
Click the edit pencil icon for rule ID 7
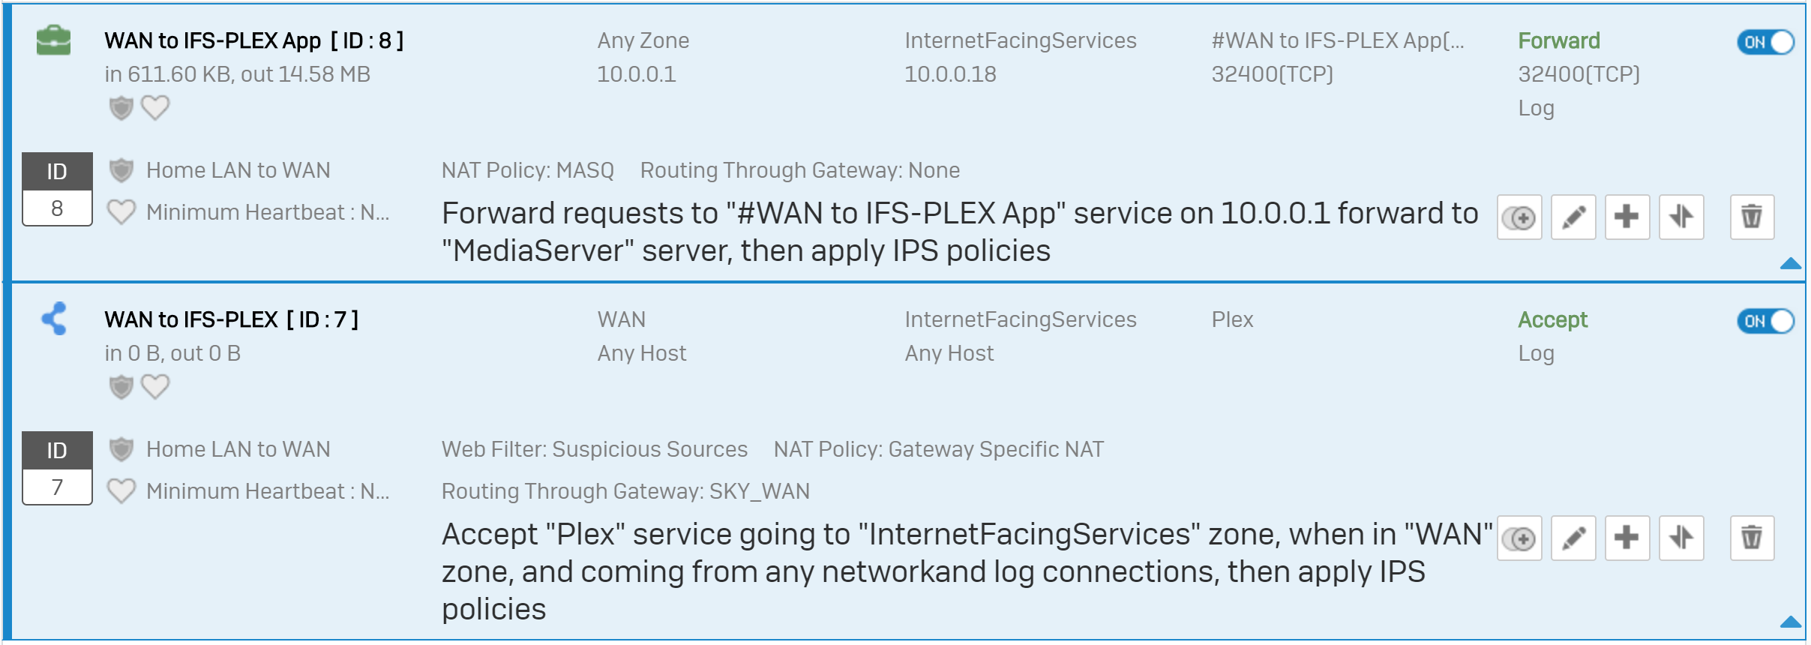(1573, 538)
